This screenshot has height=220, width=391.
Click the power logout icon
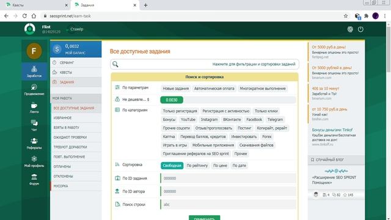coord(360,29)
